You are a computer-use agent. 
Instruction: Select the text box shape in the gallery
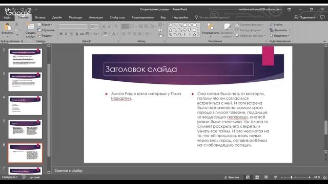coord(171,25)
